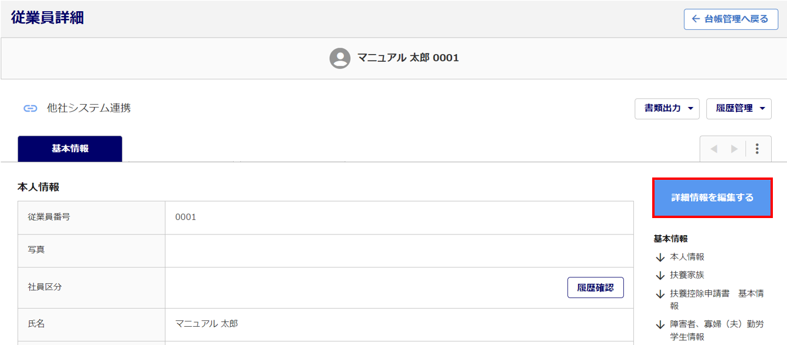787x345 pixels.
Task: Open the 書類出力 dropdown
Action: 667,109
